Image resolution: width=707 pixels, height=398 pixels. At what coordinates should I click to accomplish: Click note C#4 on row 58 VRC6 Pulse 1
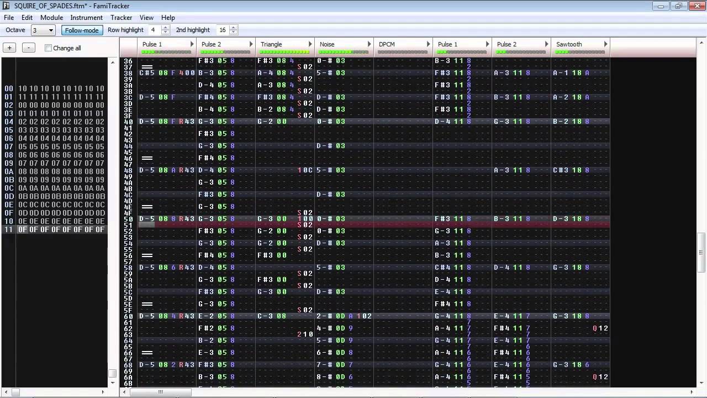(x=442, y=268)
